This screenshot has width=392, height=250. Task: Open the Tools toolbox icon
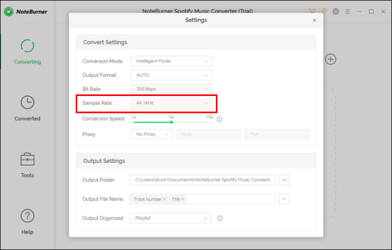[x=27, y=159]
